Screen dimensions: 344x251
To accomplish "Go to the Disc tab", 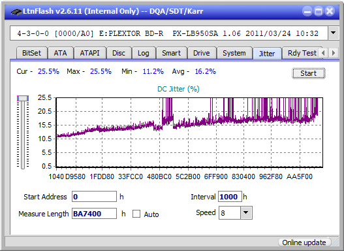I will 119,53.
